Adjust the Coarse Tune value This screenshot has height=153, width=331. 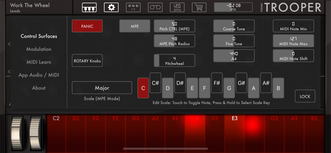coord(234,26)
